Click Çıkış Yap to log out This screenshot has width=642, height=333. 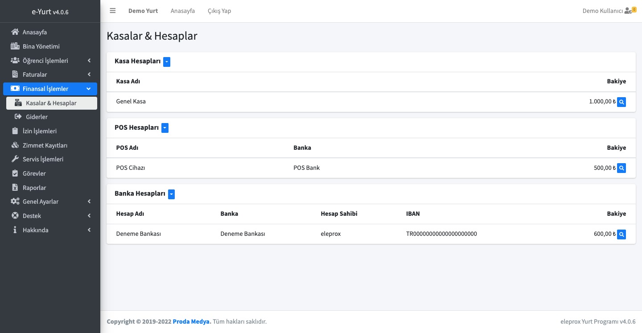pyautogui.click(x=219, y=11)
